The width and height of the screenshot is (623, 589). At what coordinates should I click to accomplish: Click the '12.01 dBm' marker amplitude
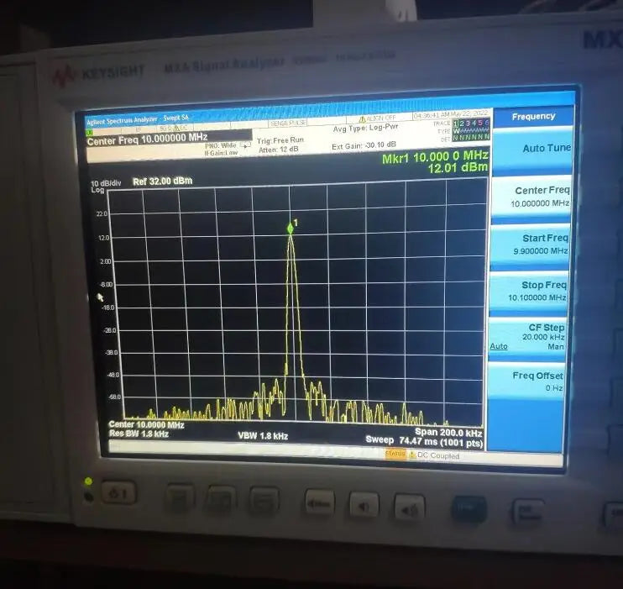pyautogui.click(x=458, y=168)
